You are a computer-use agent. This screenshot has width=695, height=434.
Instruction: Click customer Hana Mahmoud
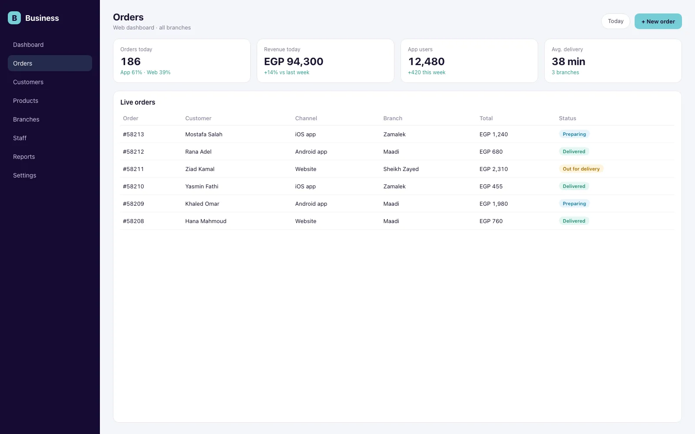pos(206,221)
